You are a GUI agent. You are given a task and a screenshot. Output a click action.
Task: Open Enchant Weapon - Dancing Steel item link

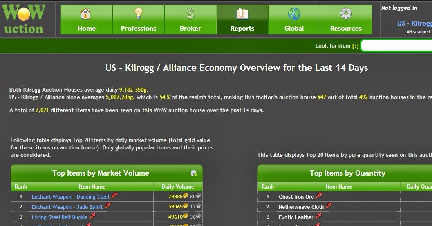(x=71, y=197)
